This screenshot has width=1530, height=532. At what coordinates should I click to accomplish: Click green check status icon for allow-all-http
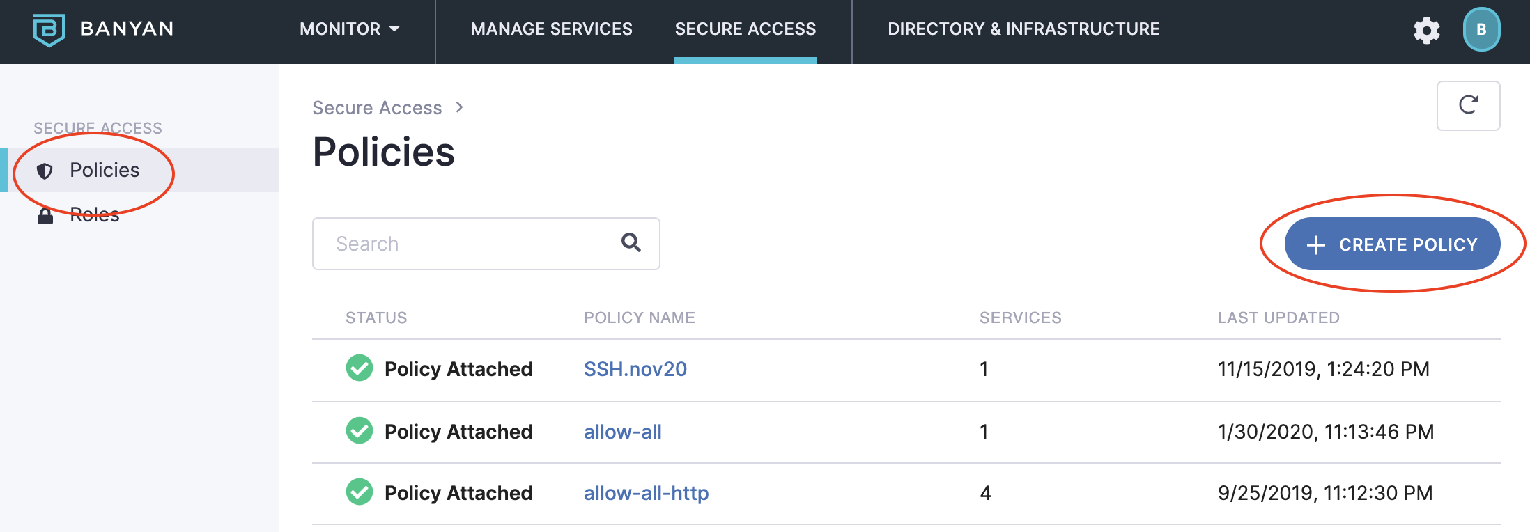pos(360,492)
